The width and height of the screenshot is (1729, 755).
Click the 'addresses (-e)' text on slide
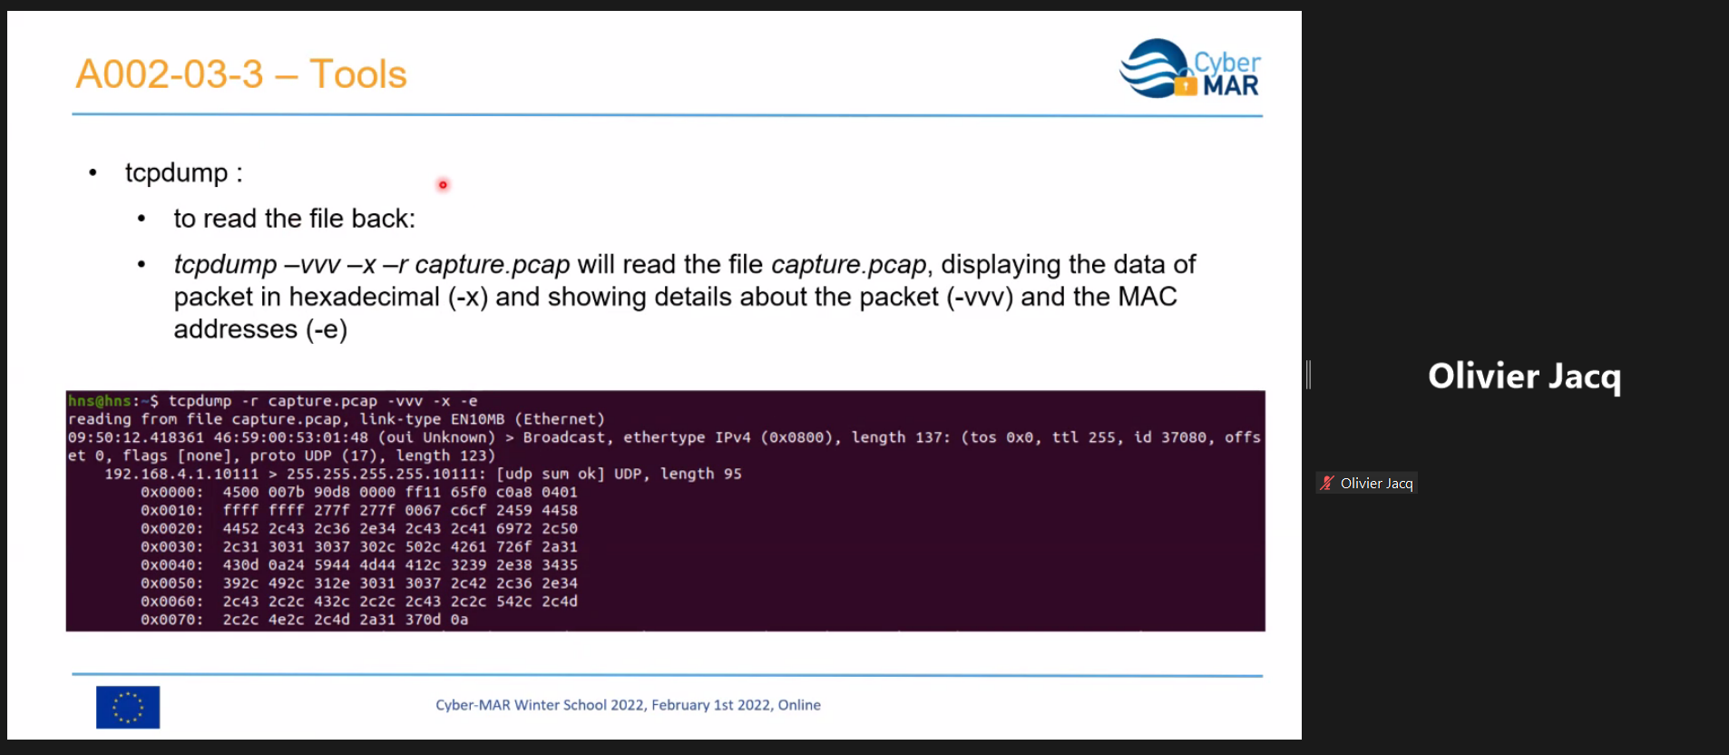(260, 329)
